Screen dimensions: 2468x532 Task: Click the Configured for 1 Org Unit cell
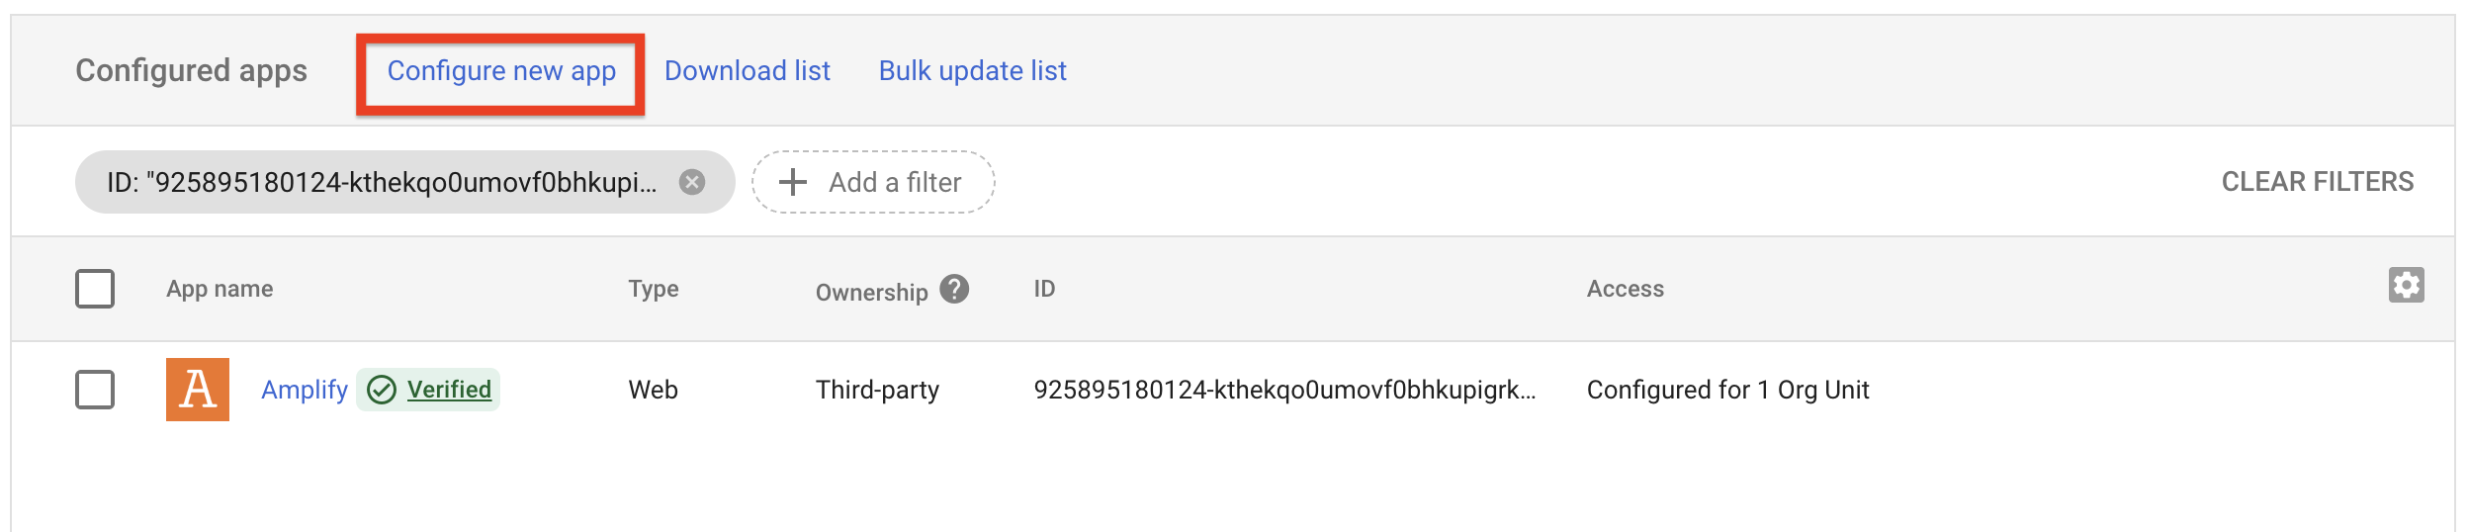tap(1727, 390)
